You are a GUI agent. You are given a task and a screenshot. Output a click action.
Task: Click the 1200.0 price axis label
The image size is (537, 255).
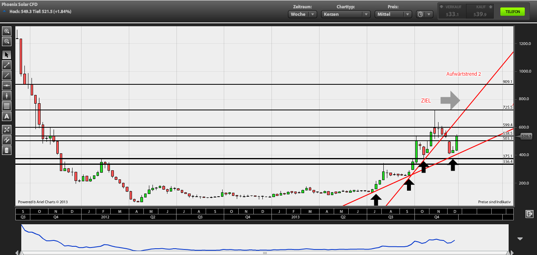pos(525,44)
